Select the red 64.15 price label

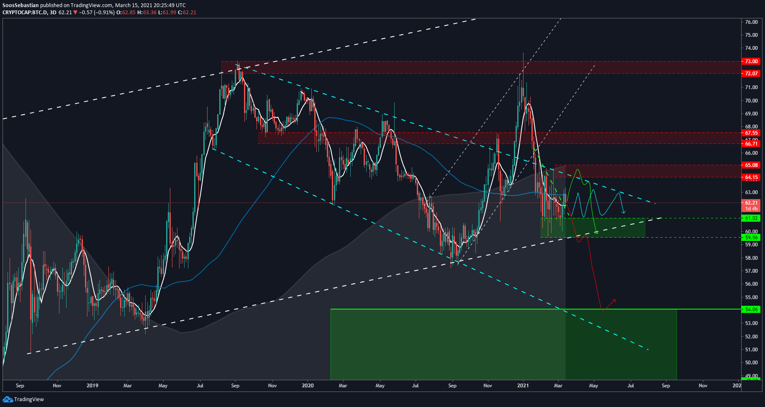pos(751,177)
